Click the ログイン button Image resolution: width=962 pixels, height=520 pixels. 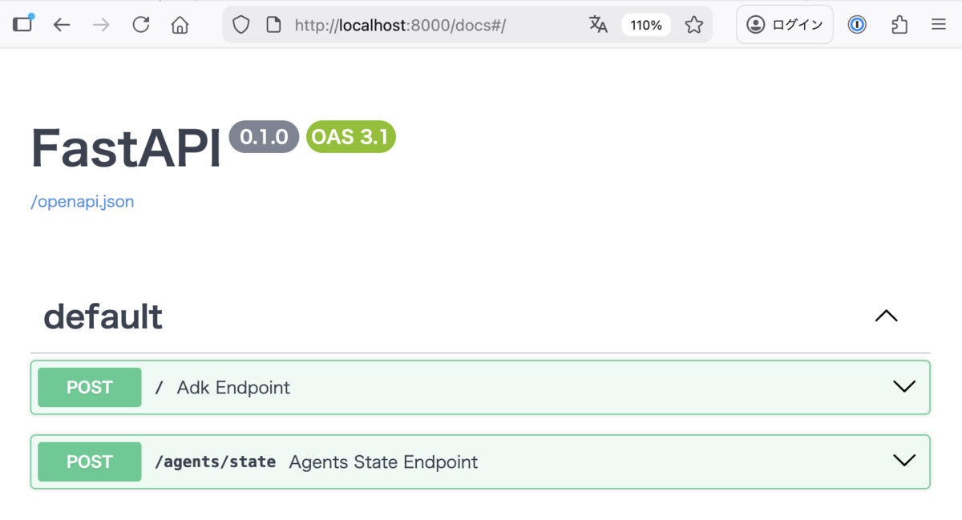784,24
